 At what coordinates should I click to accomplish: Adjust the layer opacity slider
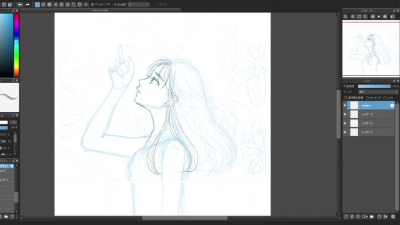click(374, 86)
